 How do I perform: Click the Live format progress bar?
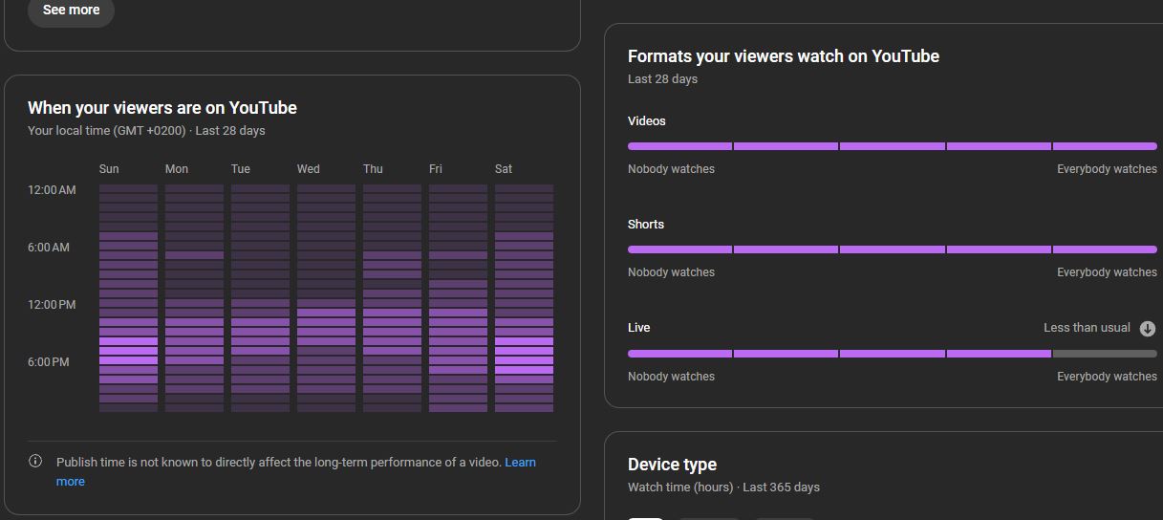(893, 354)
